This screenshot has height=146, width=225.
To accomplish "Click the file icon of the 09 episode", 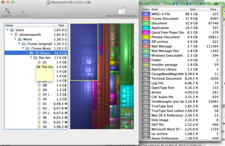I will [x=39, y=90].
